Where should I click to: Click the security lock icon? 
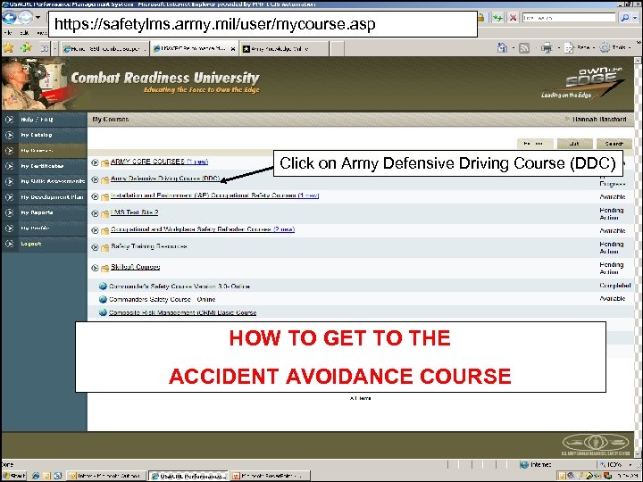click(481, 18)
